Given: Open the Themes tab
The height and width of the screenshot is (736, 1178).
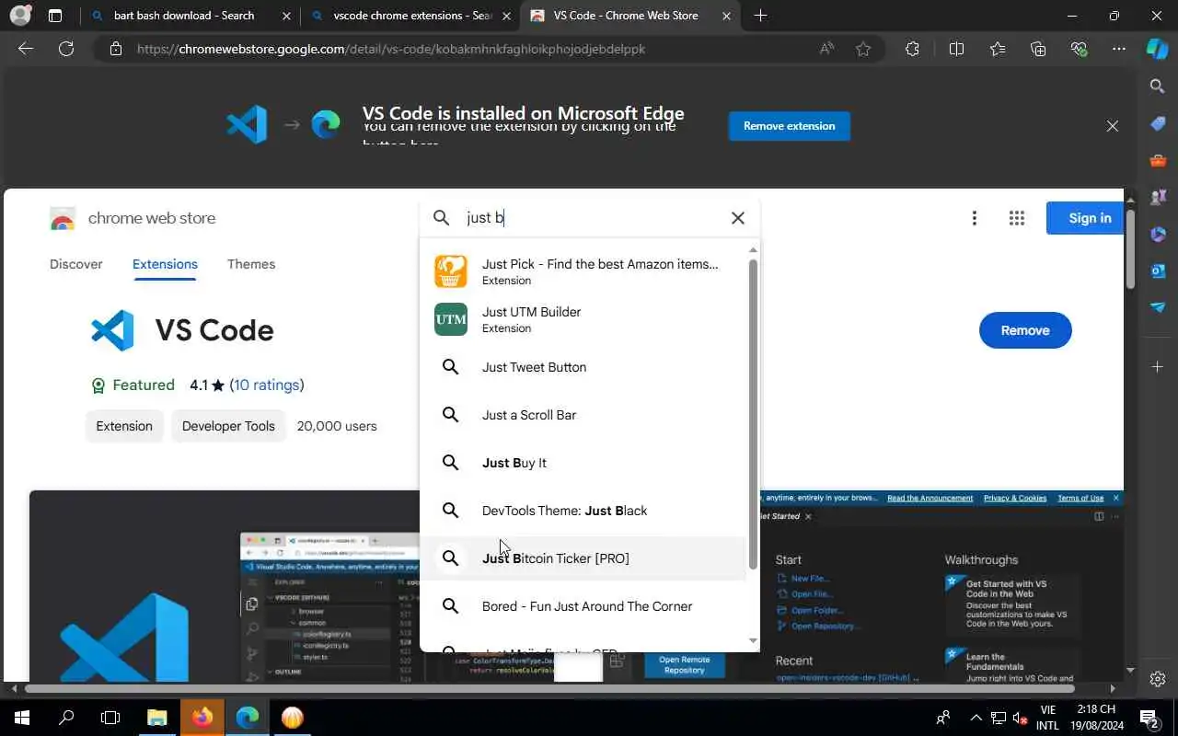Looking at the screenshot, I should [x=251, y=264].
